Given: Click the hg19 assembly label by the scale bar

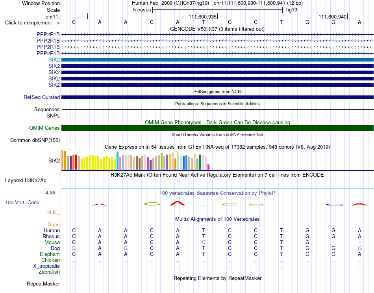Looking at the screenshot, I should pyautogui.click(x=292, y=10).
